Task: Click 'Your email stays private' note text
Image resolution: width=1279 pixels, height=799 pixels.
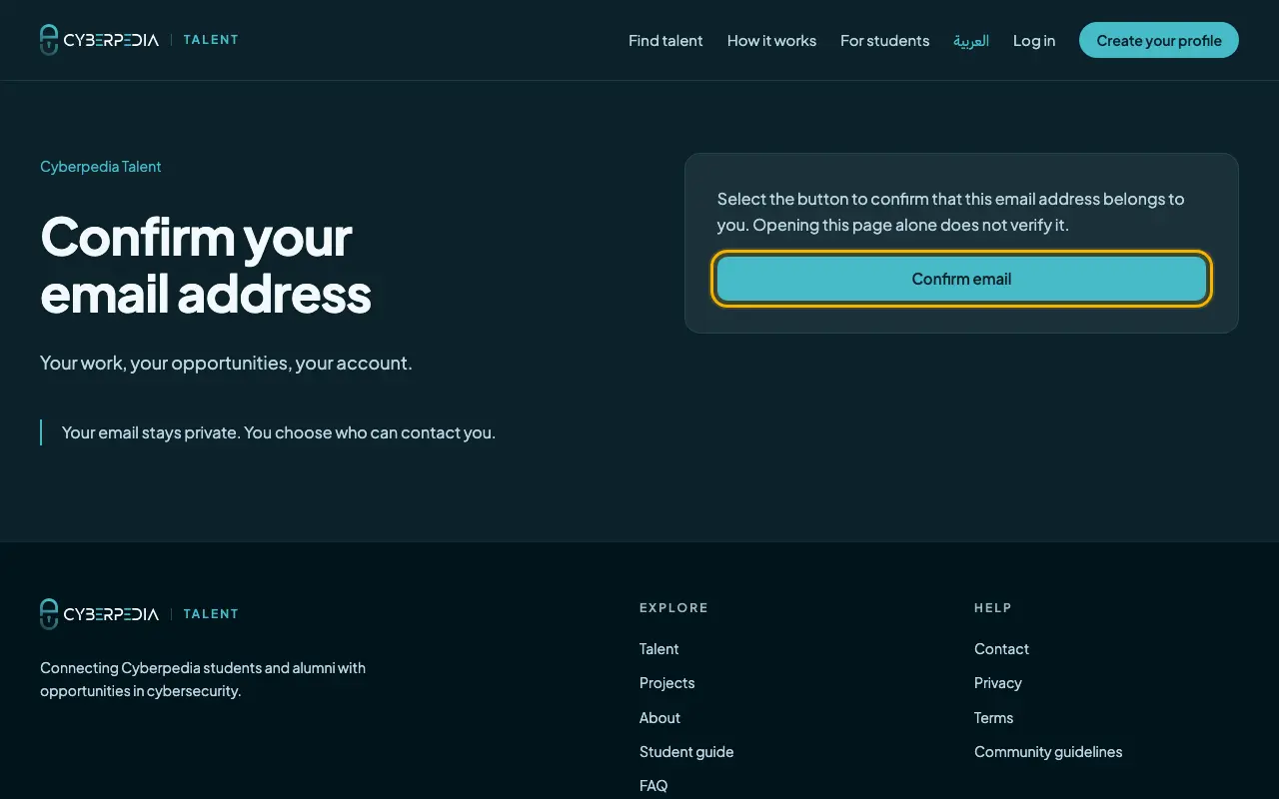Action: [x=279, y=432]
